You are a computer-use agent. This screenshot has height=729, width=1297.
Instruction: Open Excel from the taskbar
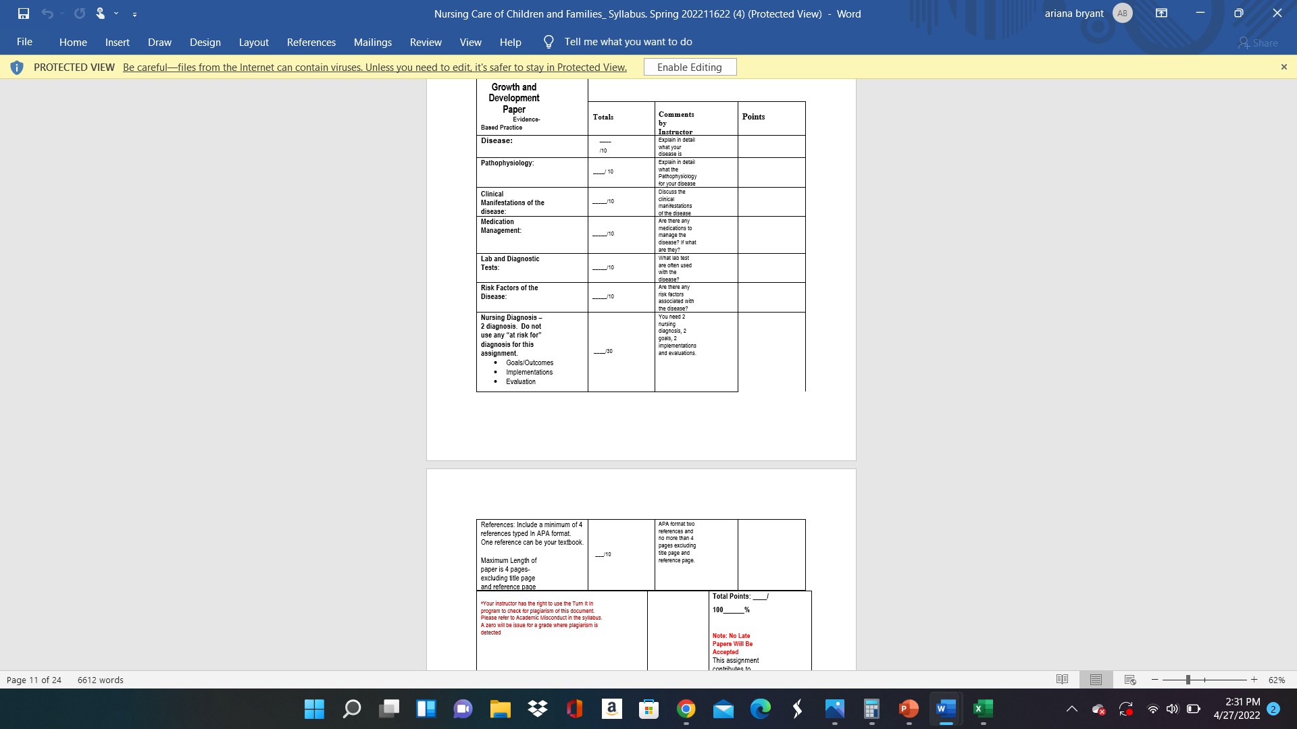[x=983, y=709]
